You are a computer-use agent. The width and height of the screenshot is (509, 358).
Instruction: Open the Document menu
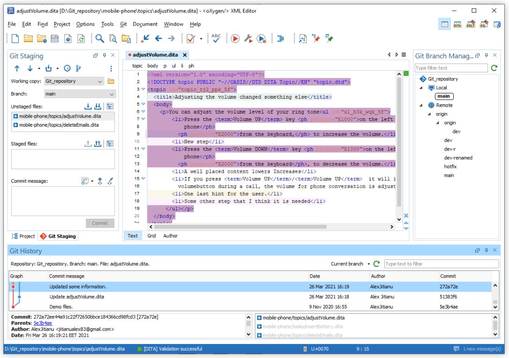pyautogui.click(x=145, y=24)
